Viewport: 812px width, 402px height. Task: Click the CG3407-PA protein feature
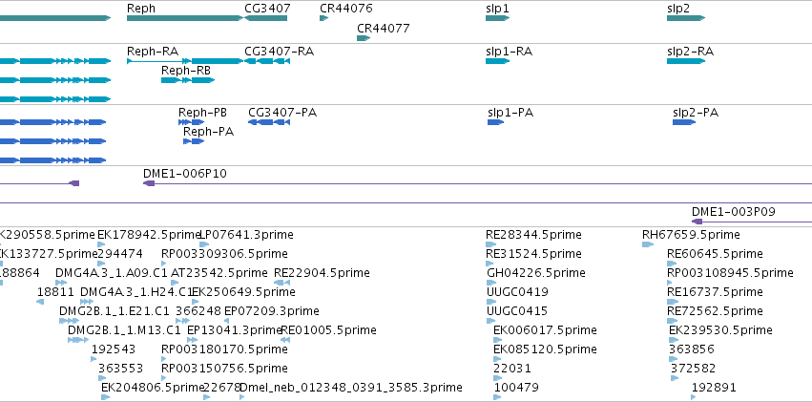pos(269,122)
